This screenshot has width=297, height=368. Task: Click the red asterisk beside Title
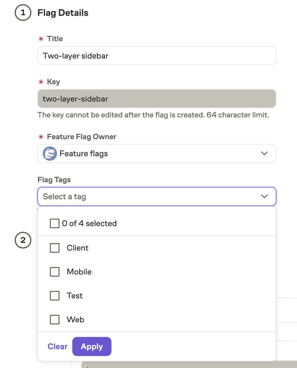pos(41,39)
